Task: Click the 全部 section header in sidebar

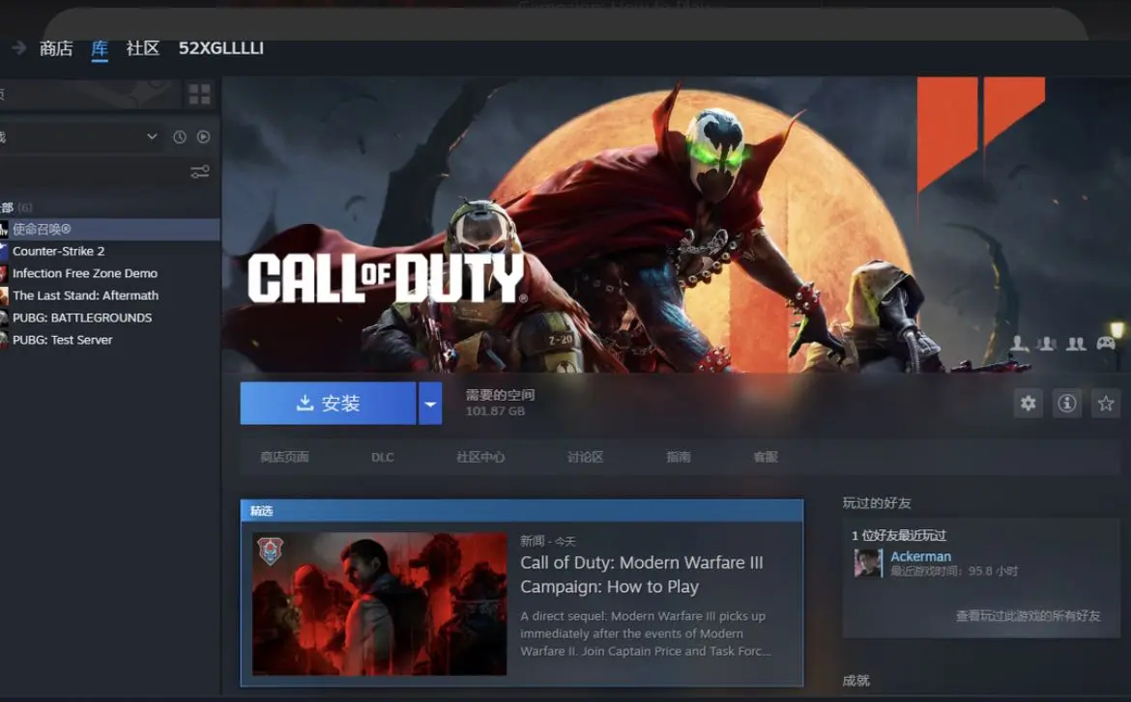Action: 15,208
